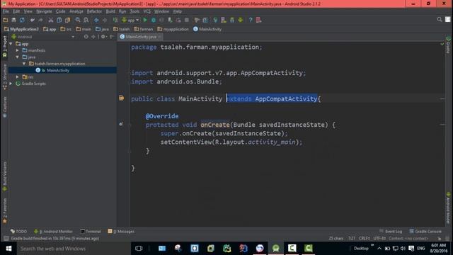Screen dimensions: 453x255
Task: Open AVD Manager from the toolbar
Action: coord(224,20)
